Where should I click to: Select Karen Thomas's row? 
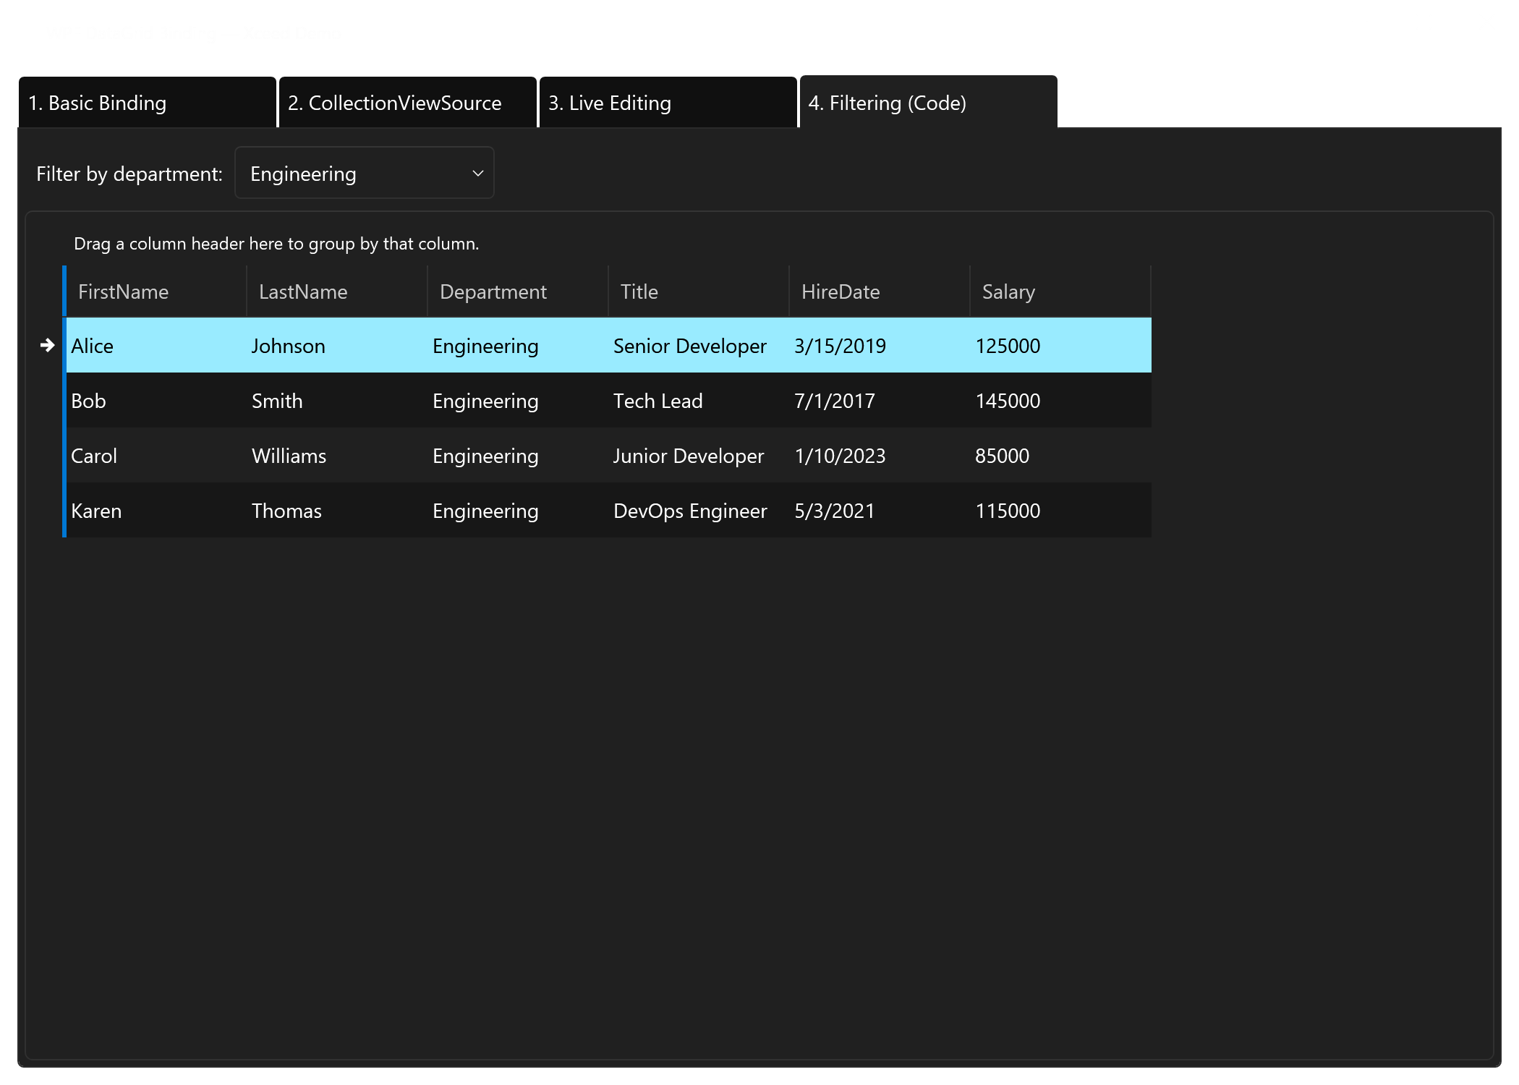289,510
